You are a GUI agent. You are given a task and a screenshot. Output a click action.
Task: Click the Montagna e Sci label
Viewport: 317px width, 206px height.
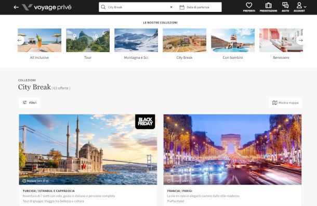click(x=136, y=57)
